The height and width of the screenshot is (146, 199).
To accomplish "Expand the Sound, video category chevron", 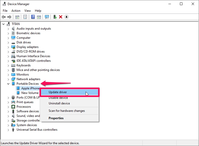I will [8, 116].
